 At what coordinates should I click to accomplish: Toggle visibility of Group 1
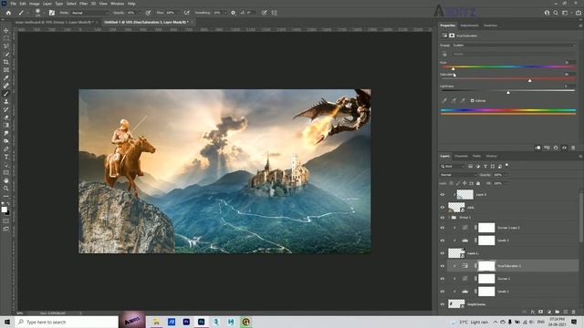pos(443,218)
